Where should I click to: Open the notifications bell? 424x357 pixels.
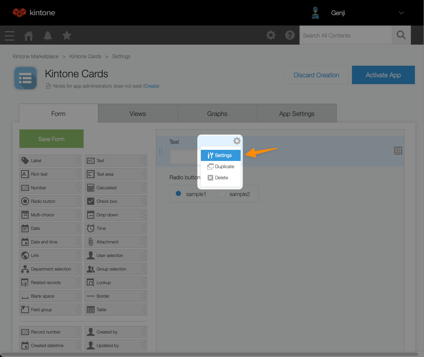click(48, 35)
